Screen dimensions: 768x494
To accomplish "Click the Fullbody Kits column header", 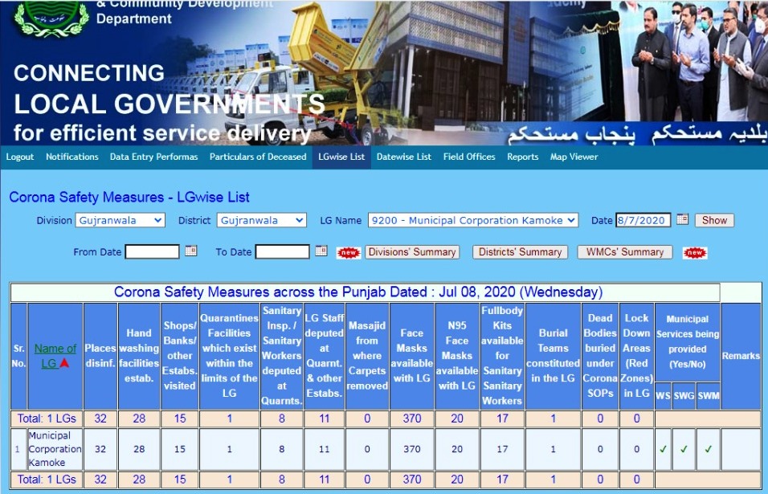I will coord(502,356).
